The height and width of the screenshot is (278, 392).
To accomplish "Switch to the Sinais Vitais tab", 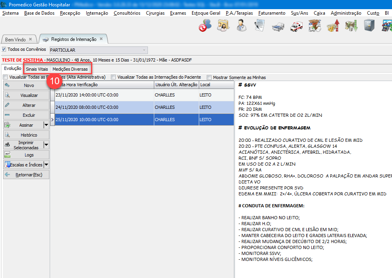I will (37, 69).
